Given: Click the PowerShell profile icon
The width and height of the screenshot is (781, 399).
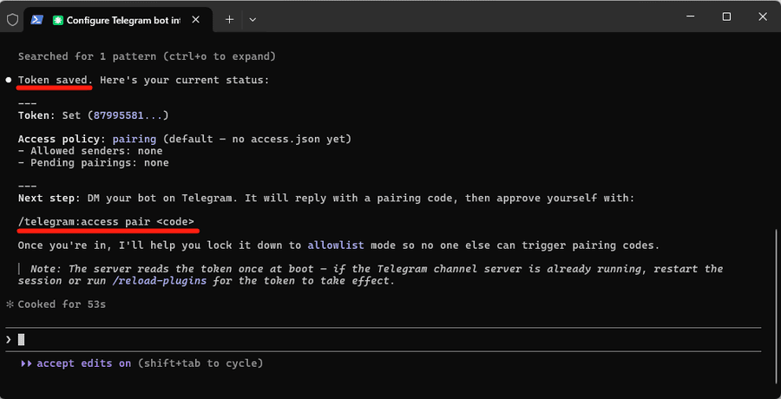Looking at the screenshot, I should click(36, 19).
